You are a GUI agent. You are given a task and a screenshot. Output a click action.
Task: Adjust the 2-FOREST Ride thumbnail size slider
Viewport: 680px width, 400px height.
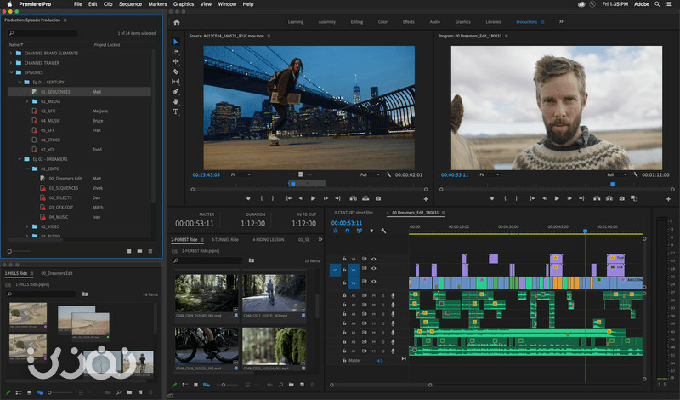[224, 385]
